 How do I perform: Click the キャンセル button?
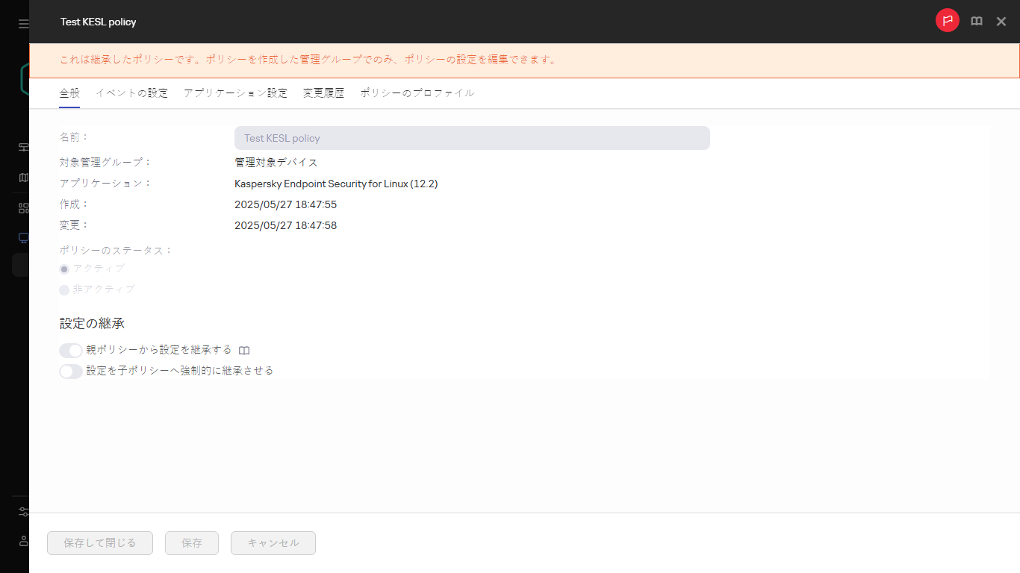[x=273, y=543]
